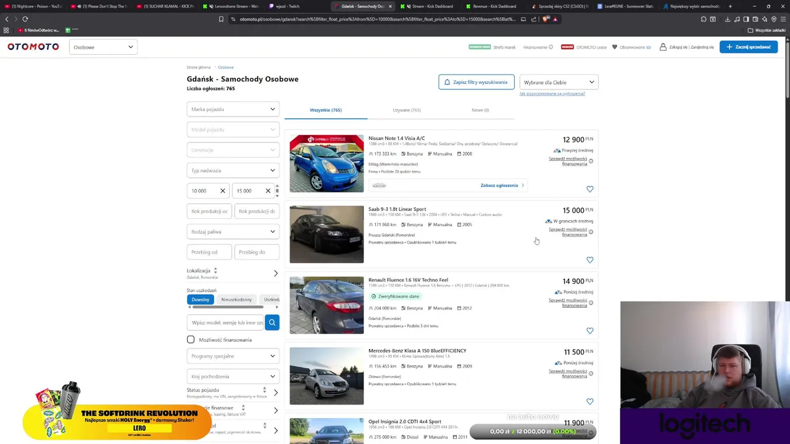
Task: Save Saab 9-3 with heart icon
Action: click(590, 260)
